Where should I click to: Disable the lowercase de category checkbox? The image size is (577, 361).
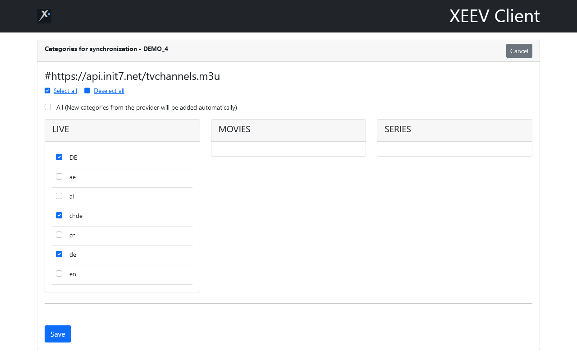click(x=59, y=254)
